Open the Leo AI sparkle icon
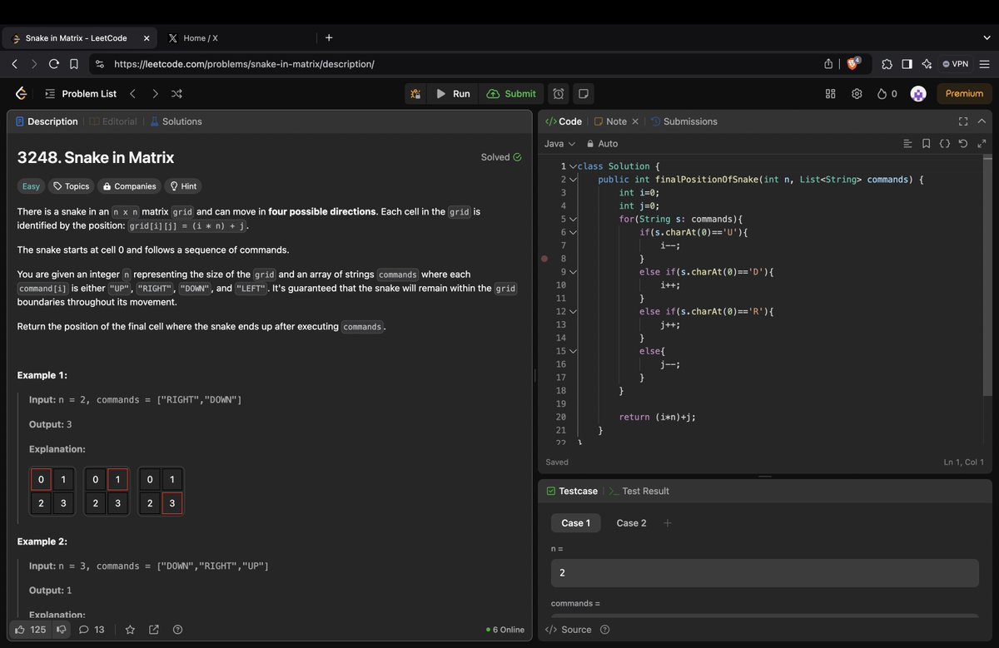The width and height of the screenshot is (999, 648). (x=927, y=64)
